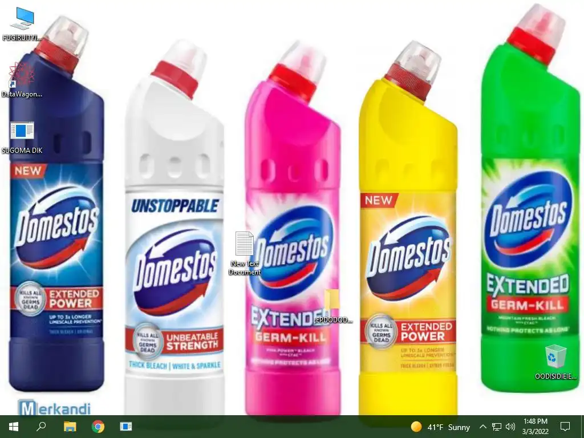Click the SUGOMA DIK label text

(22, 151)
